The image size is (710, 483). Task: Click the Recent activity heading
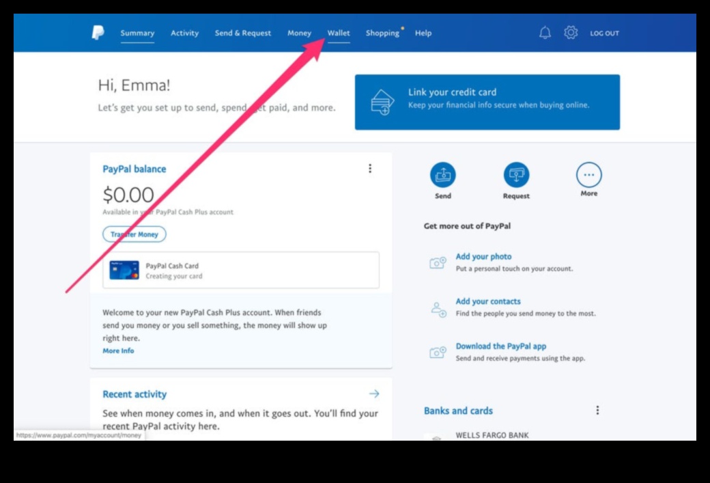pos(134,394)
